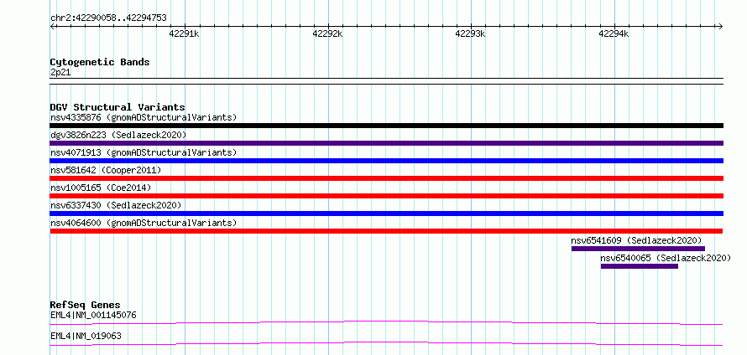Open nsv581642 (Cooper2011) label
The width and height of the screenshot is (747, 355).
[106, 170]
